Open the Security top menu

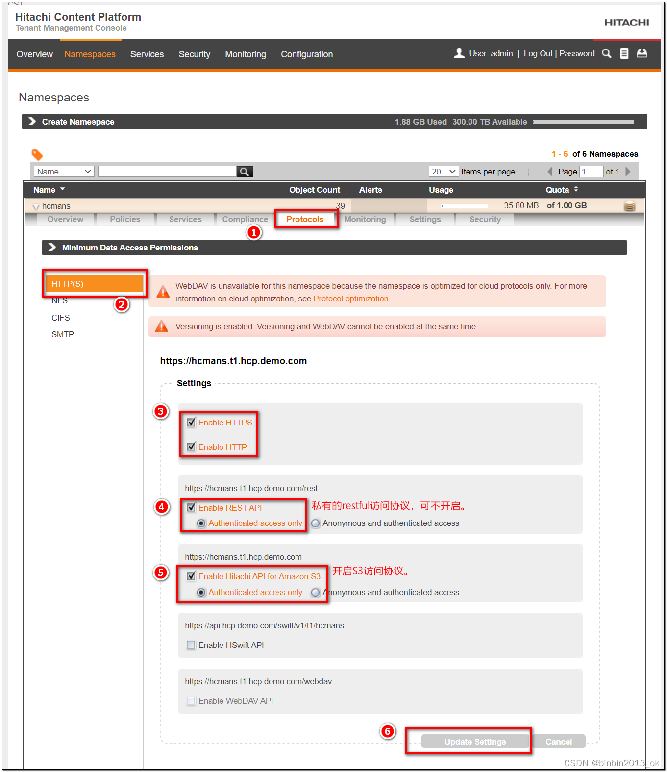pos(195,54)
